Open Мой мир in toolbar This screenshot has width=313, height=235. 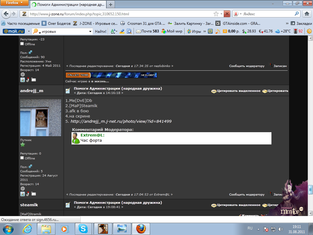click(172, 31)
